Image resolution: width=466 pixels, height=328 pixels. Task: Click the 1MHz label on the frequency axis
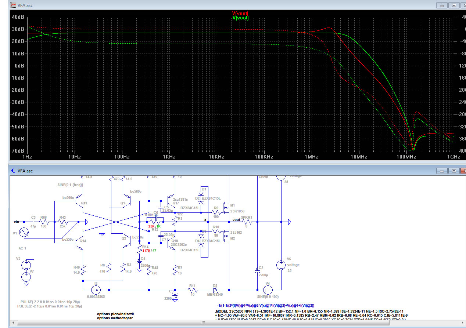pyautogui.click(x=311, y=157)
